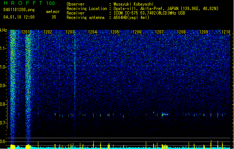234x149 pixels.
Task: Select receiver text ICOM IC-575 53.7492 MHz
Action: pyautogui.click(x=150, y=13)
